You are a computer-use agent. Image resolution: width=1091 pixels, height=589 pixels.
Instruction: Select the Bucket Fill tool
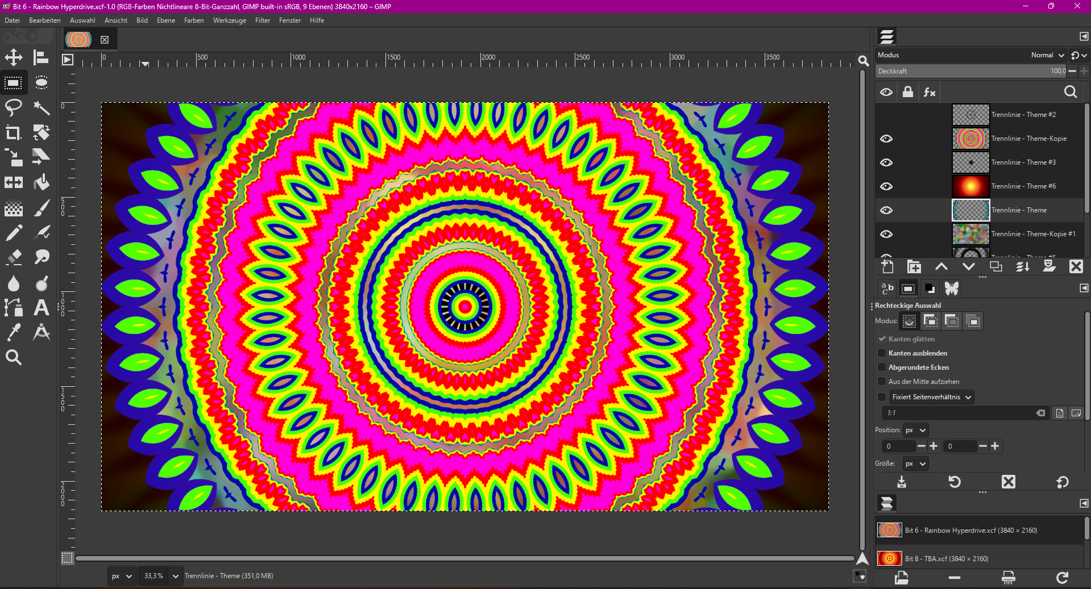(41, 182)
